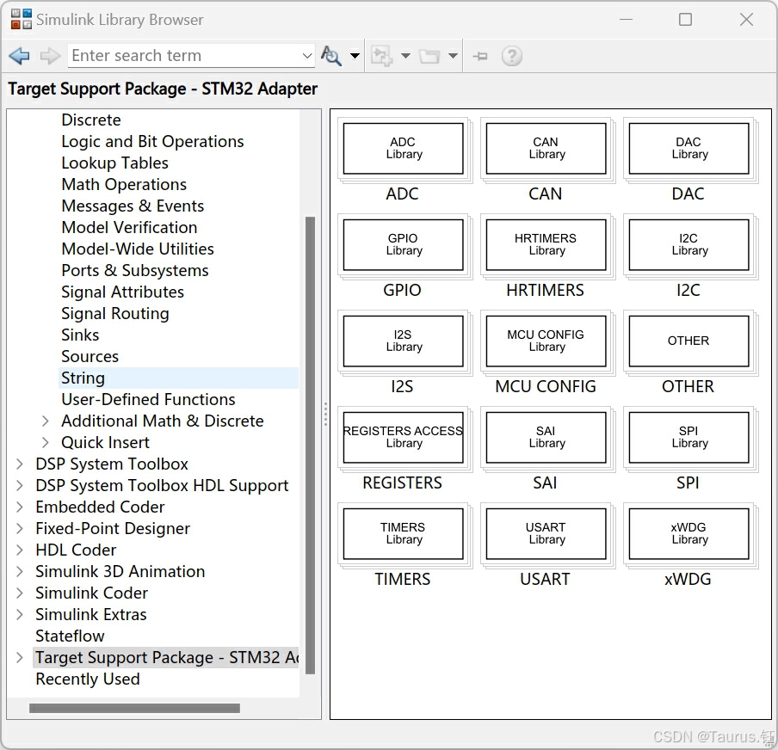Open the DAC Library block
Image resolution: width=778 pixels, height=750 pixels.
click(x=688, y=148)
